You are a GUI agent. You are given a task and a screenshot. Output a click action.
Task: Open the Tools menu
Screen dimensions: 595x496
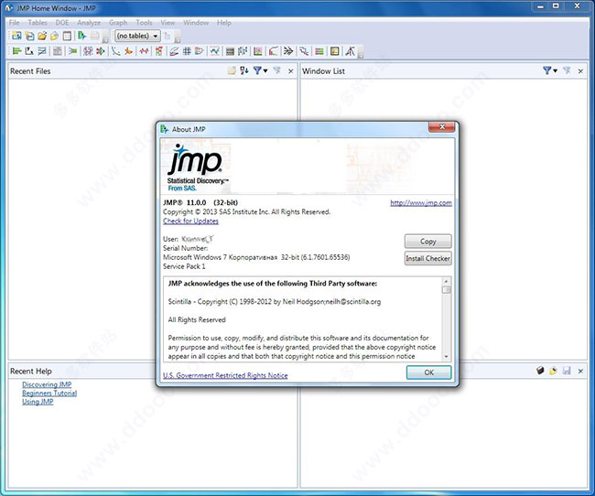pyautogui.click(x=144, y=23)
